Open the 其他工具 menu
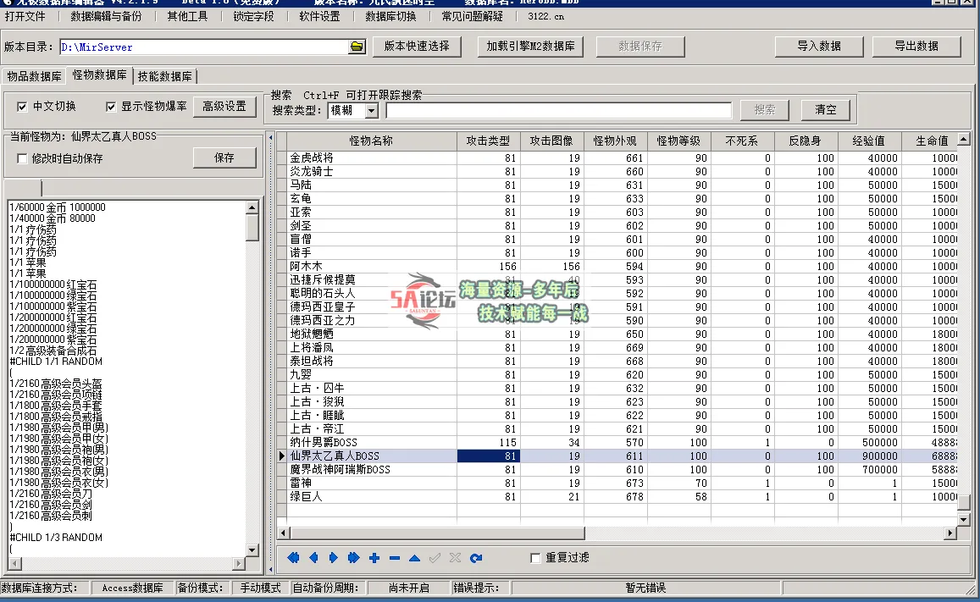Image resolution: width=980 pixels, height=602 pixels. 187,16
